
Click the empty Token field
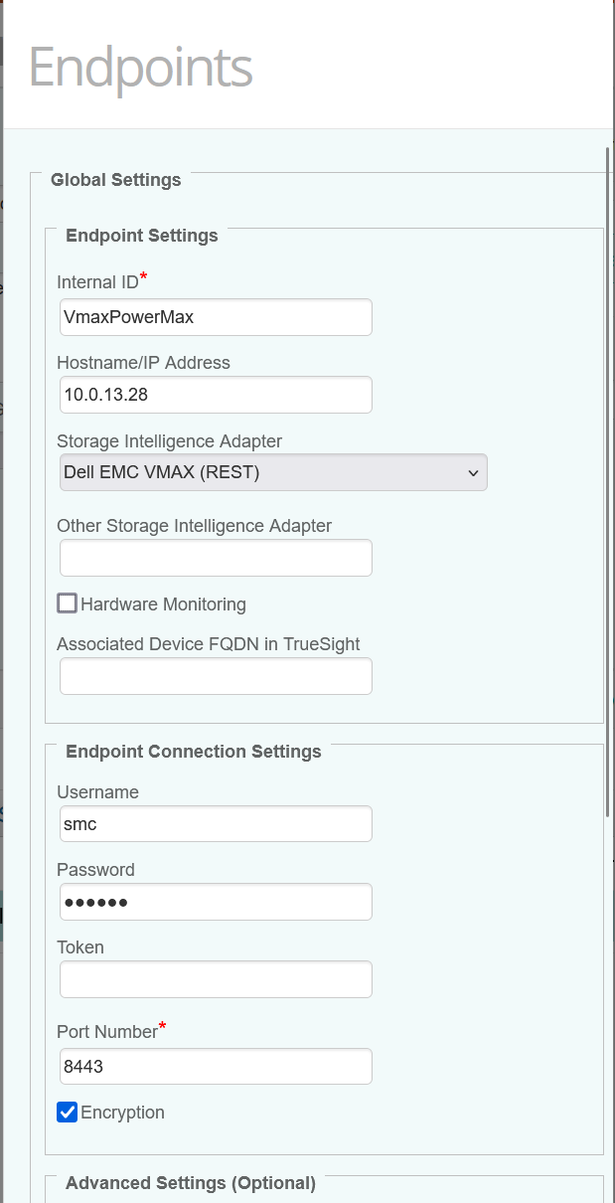[x=215, y=979]
